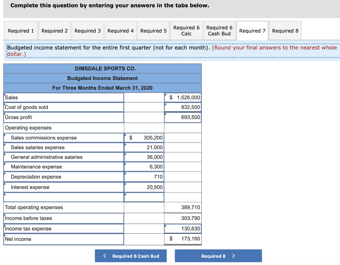Select the income before taxes value 303,790
The height and width of the screenshot is (265, 340).
pyautogui.click(x=183, y=218)
